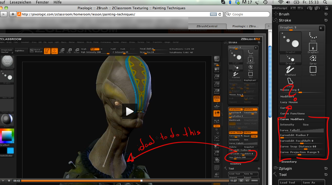Pick the FreeHand stroke icon

pyautogui.click(x=290, y=71)
